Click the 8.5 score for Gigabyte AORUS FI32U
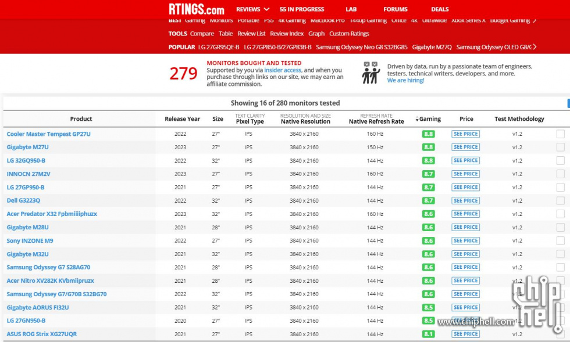Screen dimensions: 570x342 (x=428, y=308)
